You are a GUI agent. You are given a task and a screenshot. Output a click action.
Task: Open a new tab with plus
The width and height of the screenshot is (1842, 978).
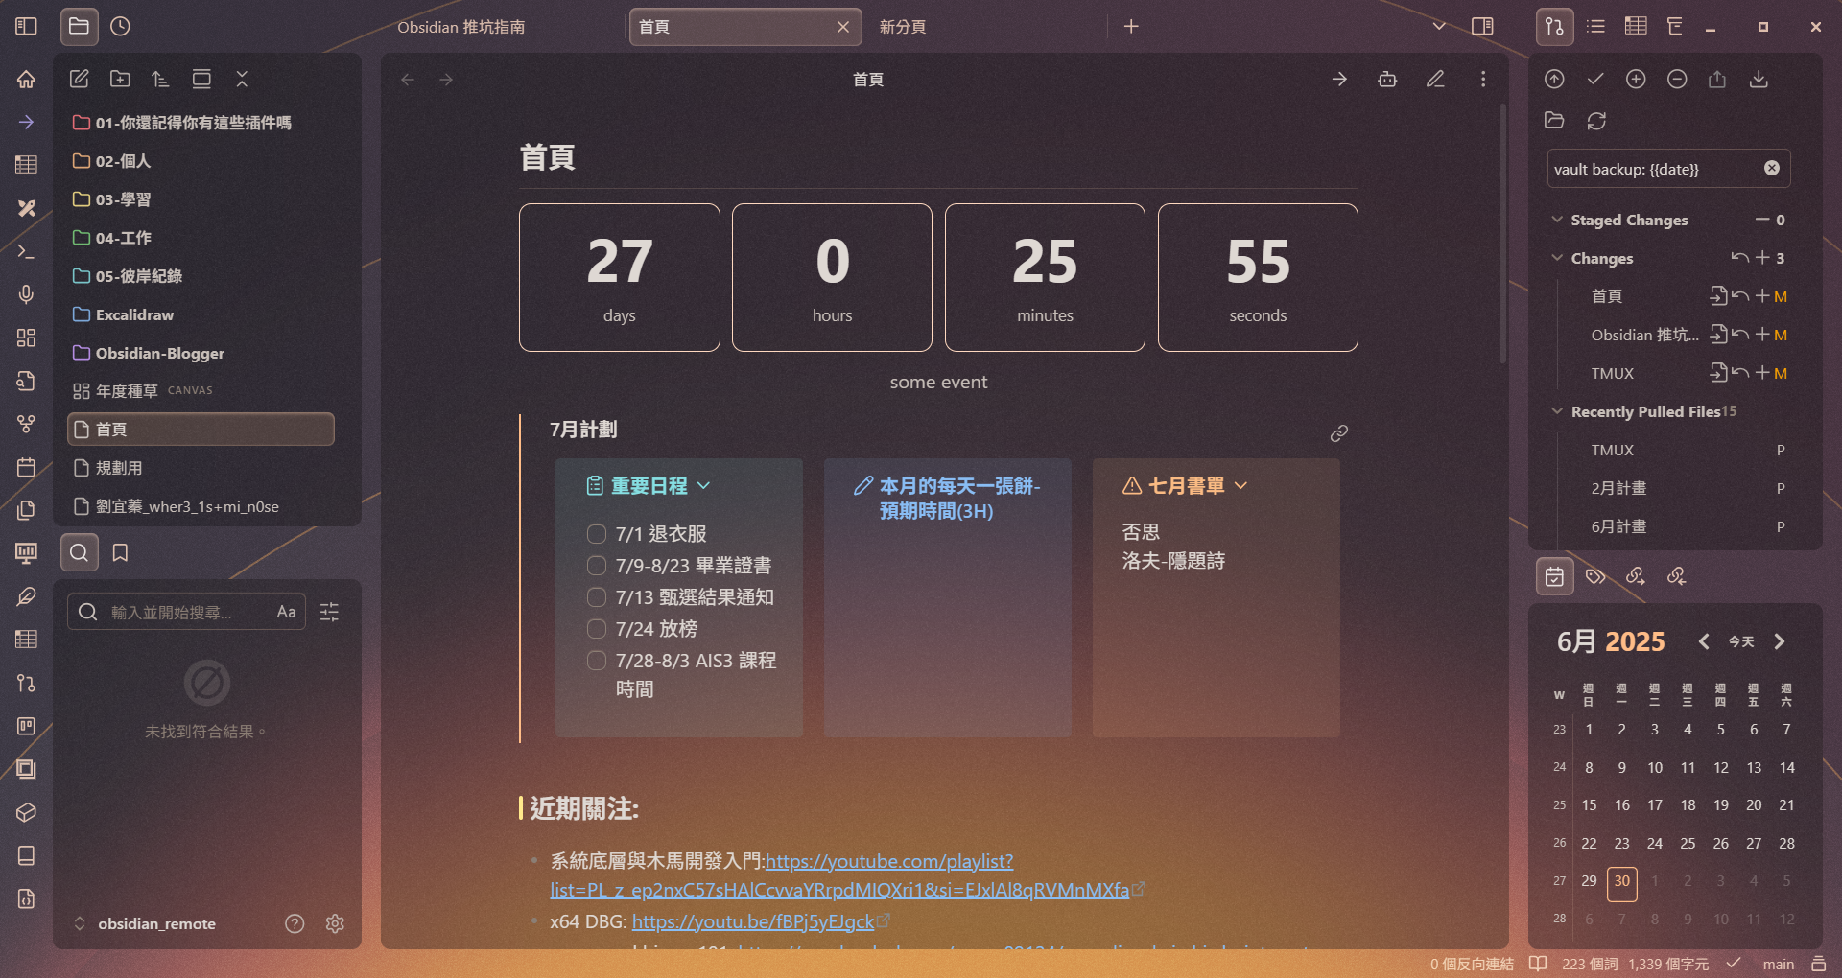pos(1131,26)
